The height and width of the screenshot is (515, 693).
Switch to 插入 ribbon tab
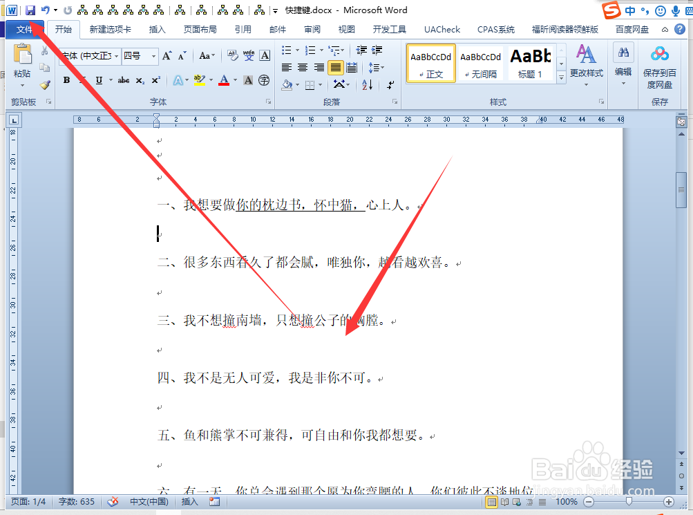point(157,30)
